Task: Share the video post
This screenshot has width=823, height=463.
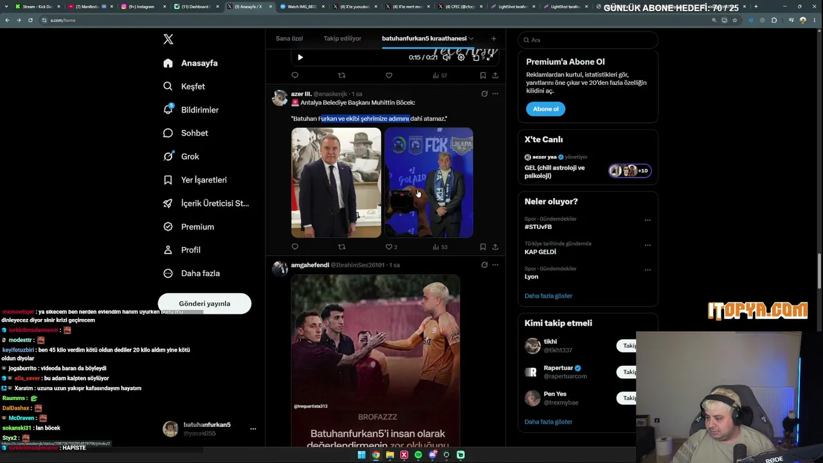Action: [x=495, y=75]
